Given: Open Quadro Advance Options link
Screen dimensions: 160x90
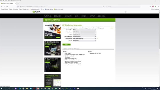Looking at the screenshot, I should pos(74,54).
